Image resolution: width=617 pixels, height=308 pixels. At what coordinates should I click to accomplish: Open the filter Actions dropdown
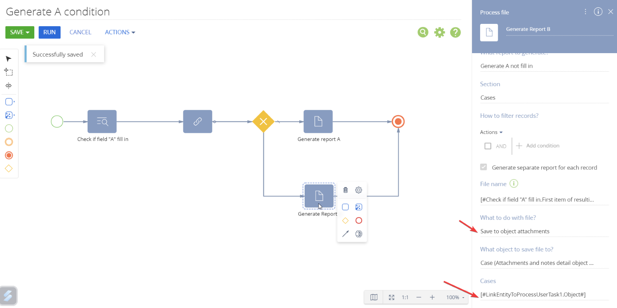(x=491, y=132)
